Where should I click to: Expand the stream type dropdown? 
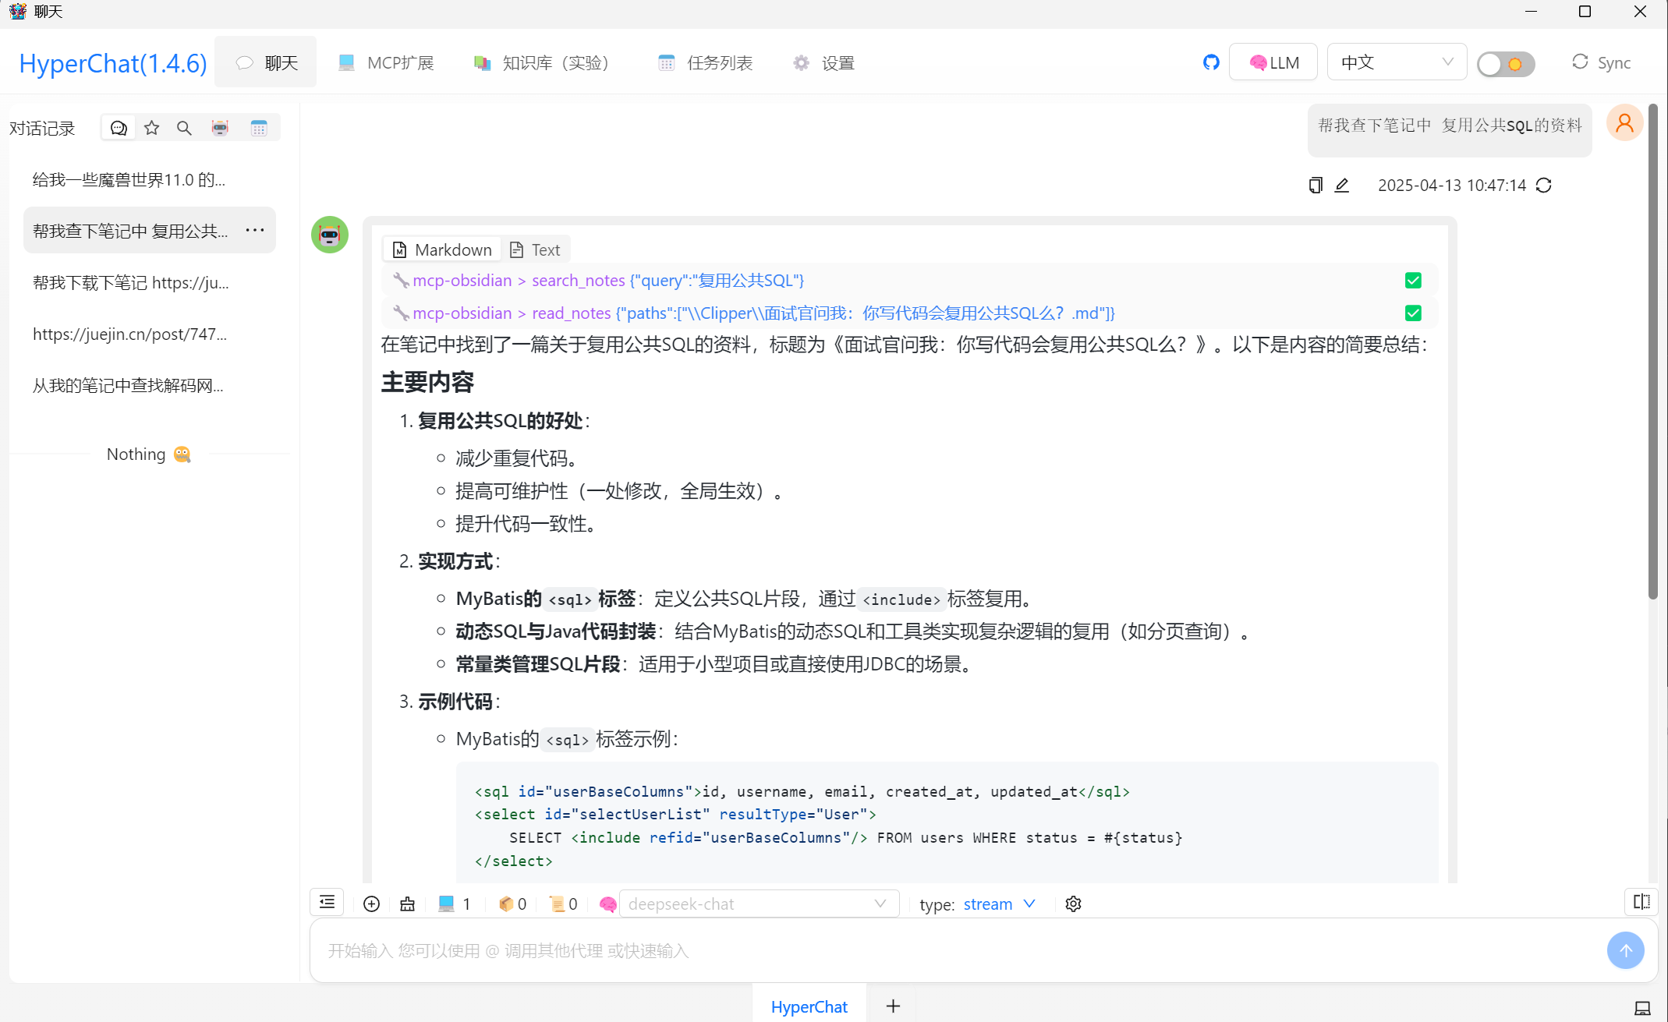[1000, 904]
